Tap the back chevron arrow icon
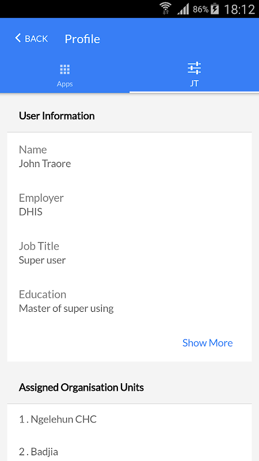 pyautogui.click(x=18, y=38)
